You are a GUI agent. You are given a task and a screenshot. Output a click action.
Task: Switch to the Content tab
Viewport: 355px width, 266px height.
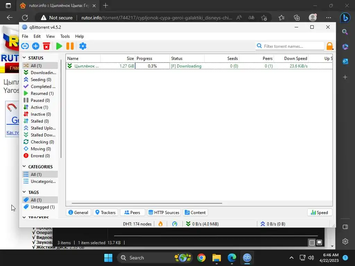click(196, 212)
